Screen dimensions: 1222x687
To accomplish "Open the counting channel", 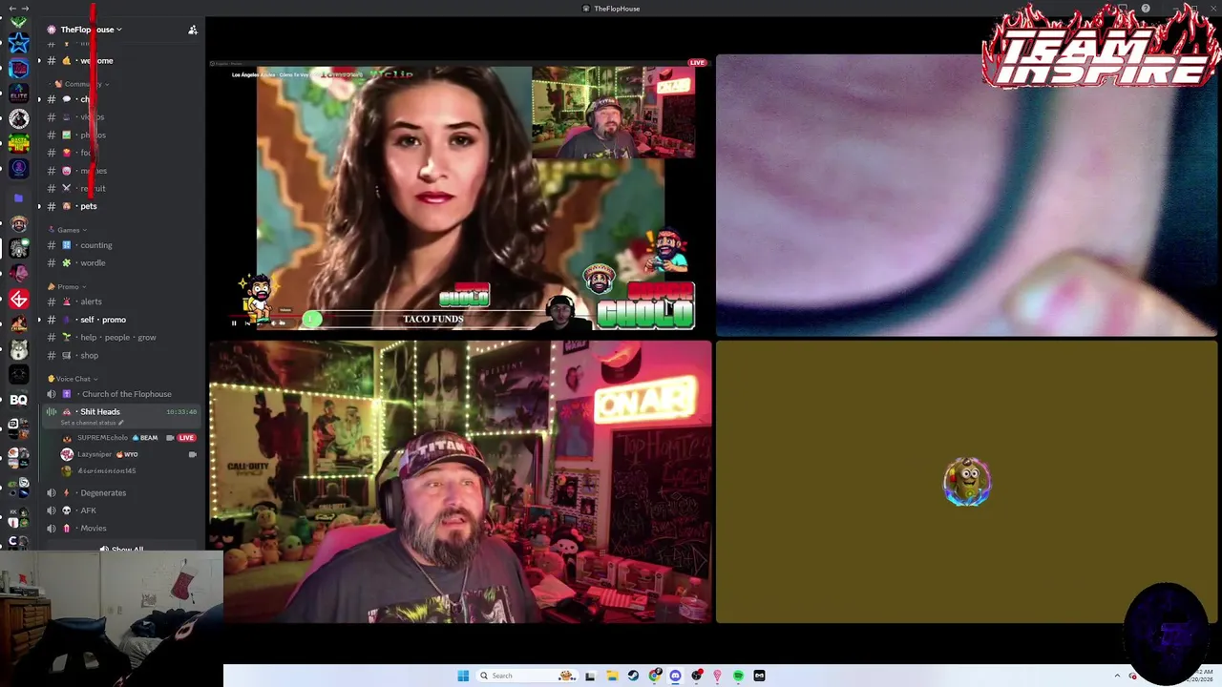I will 95,245.
